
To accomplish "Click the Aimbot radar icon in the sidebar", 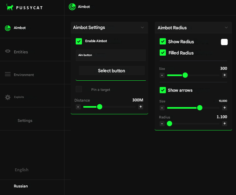I will coord(8,28).
